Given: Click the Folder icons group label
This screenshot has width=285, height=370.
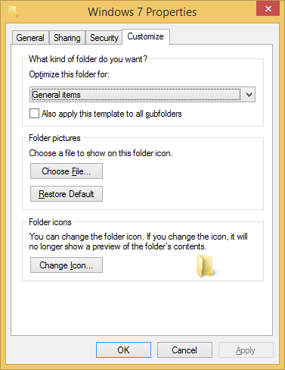Looking at the screenshot, I should click(x=50, y=222).
